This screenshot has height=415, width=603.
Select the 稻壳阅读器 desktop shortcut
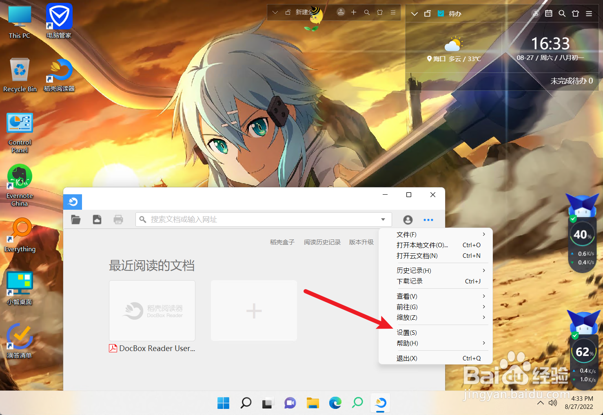click(59, 75)
